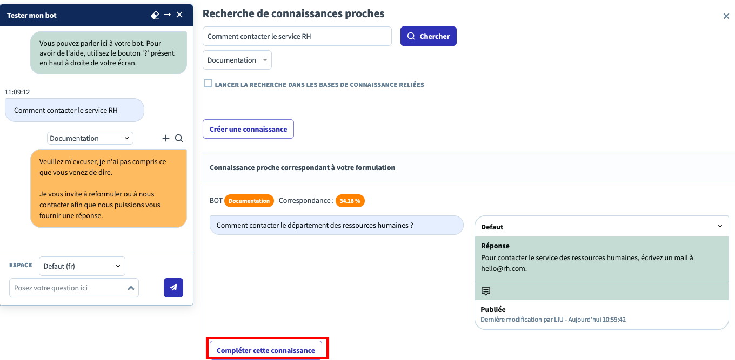Enable search in linked knowledge bases checkbox

(208, 84)
